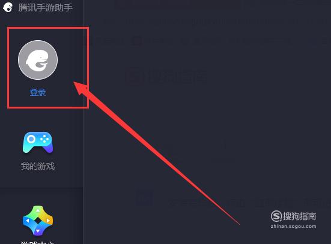This screenshot has height=244, width=331.
Task: Select the partially visible 游戏中心 label
Action: coord(38,242)
